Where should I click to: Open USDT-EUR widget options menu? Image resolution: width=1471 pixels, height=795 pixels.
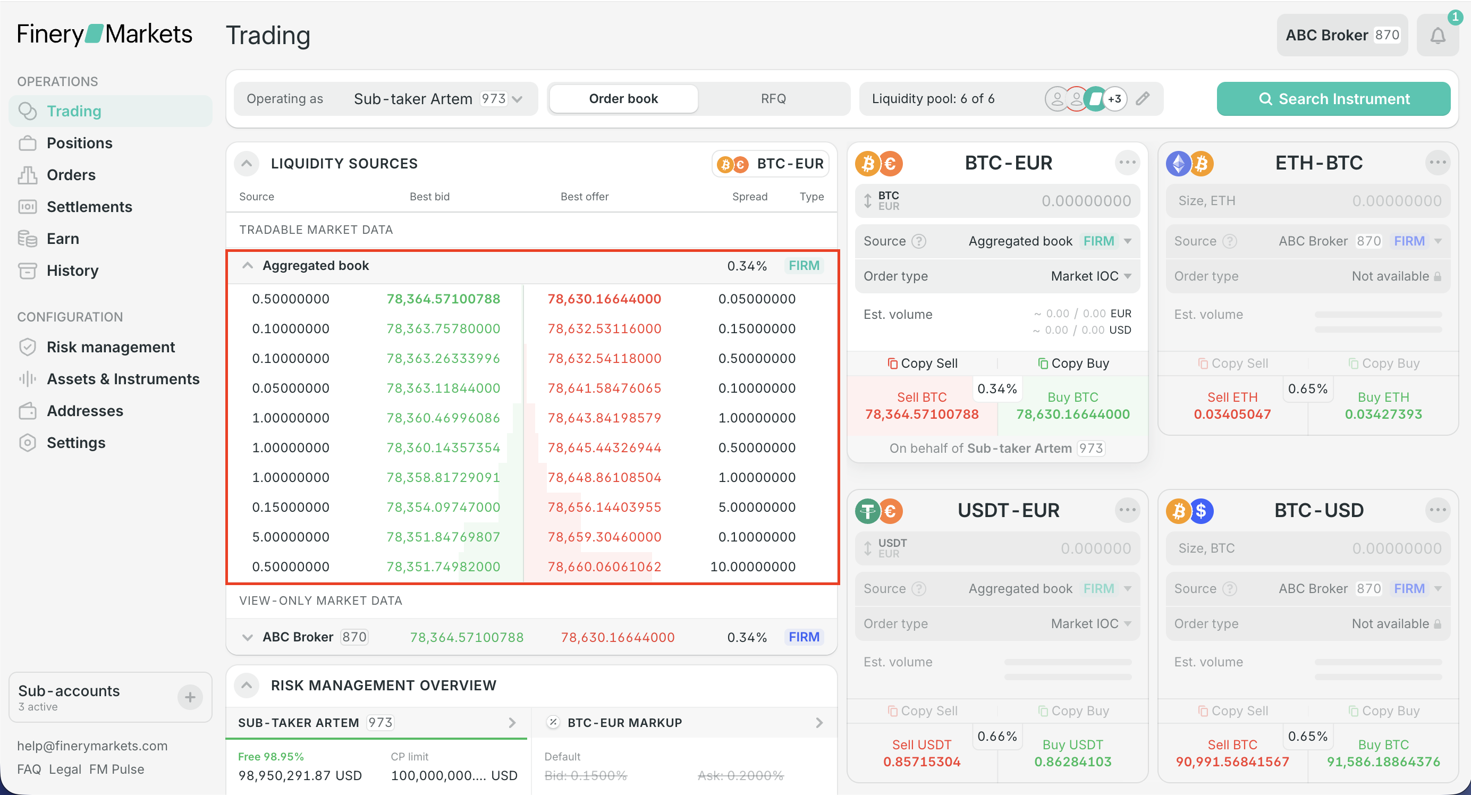(x=1127, y=510)
